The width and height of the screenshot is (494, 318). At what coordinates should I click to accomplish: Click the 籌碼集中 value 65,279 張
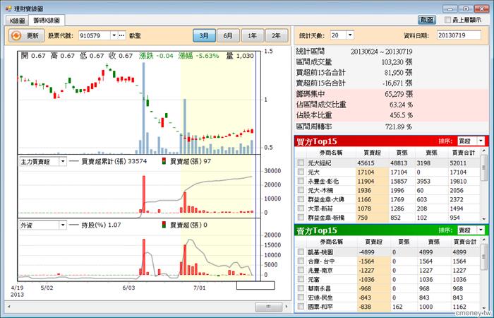pos(399,94)
